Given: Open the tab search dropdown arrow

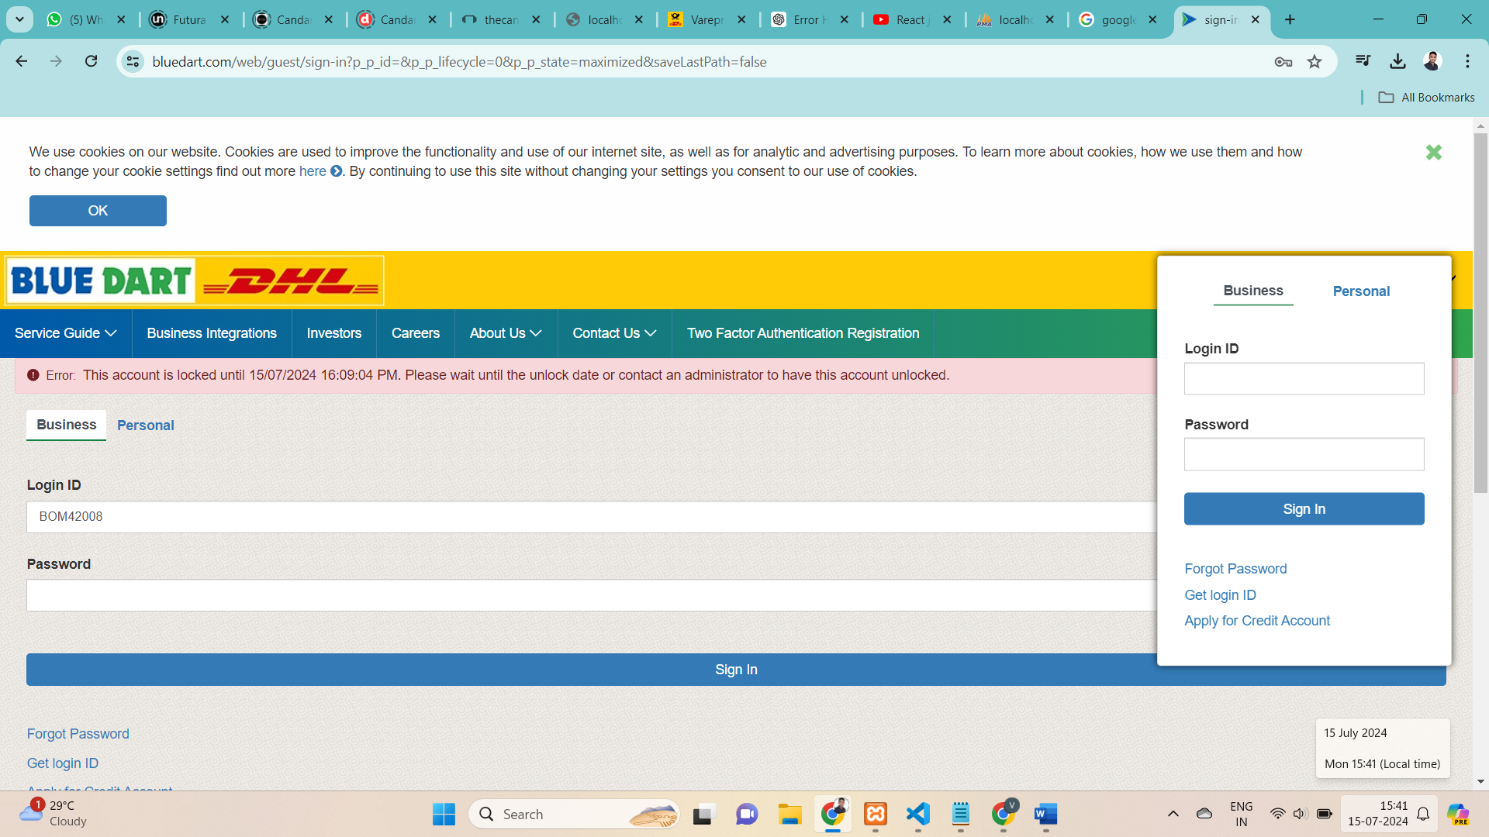Looking at the screenshot, I should [20, 19].
